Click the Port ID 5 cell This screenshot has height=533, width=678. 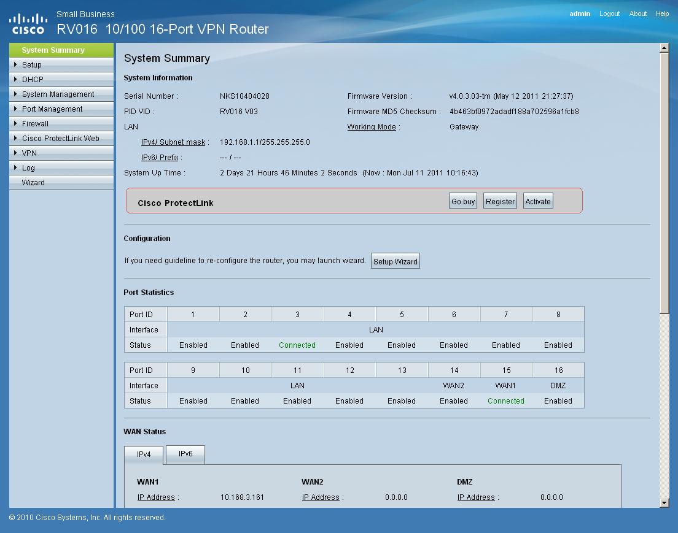pos(402,315)
